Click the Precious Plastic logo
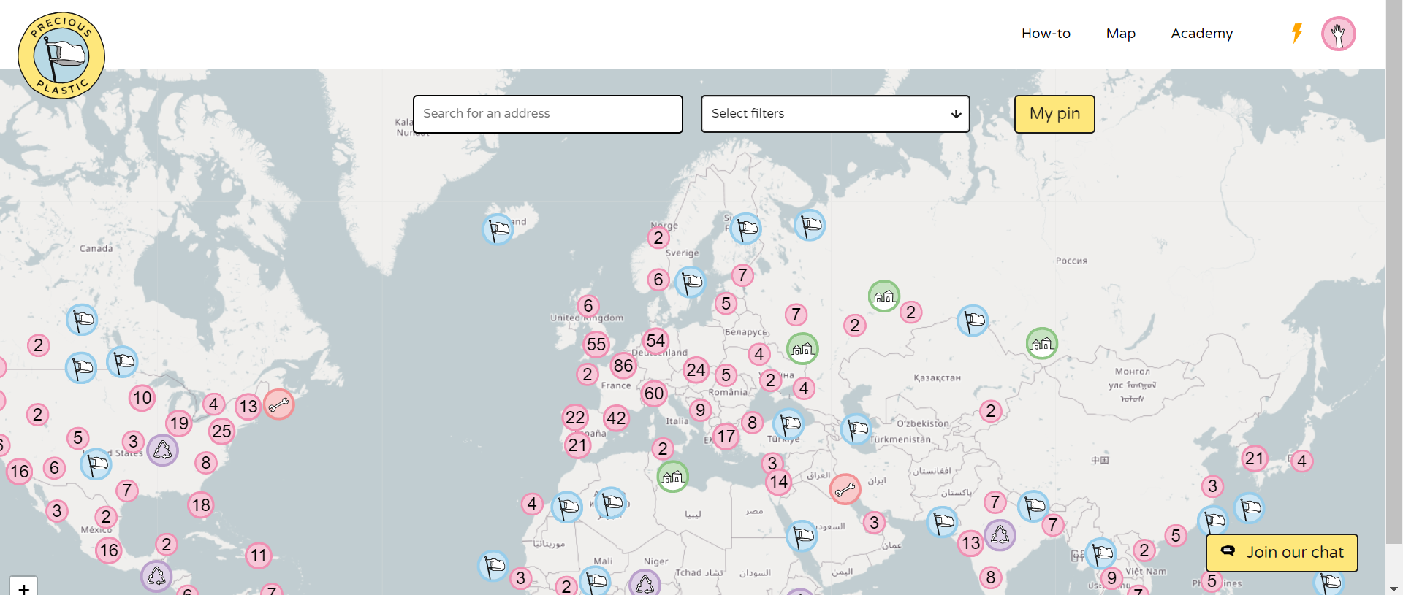The width and height of the screenshot is (1403, 595). point(61,55)
